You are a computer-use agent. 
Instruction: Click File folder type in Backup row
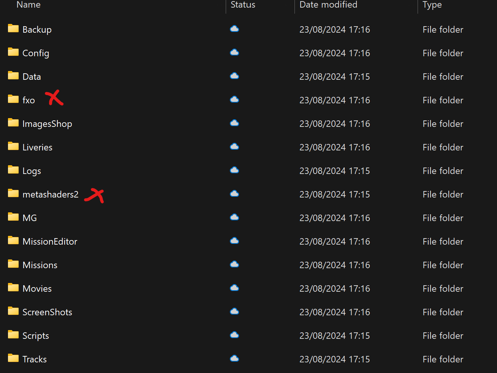(443, 30)
